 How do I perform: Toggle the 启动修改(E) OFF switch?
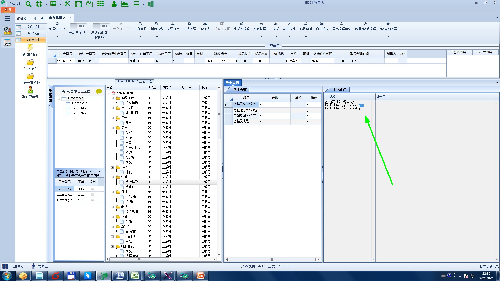coord(101,26)
